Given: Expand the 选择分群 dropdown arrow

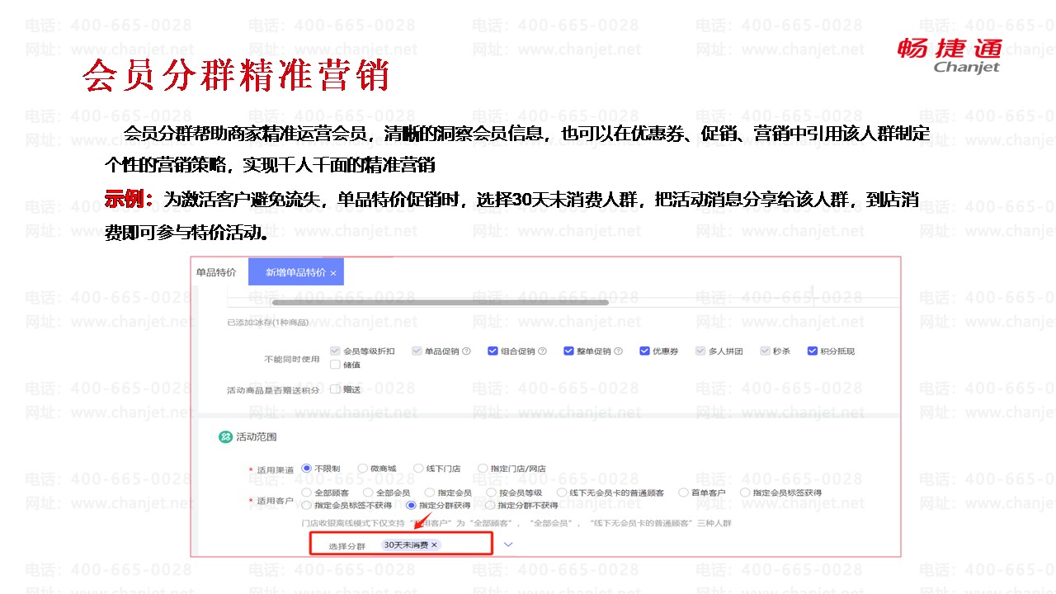Looking at the screenshot, I should coord(507,544).
